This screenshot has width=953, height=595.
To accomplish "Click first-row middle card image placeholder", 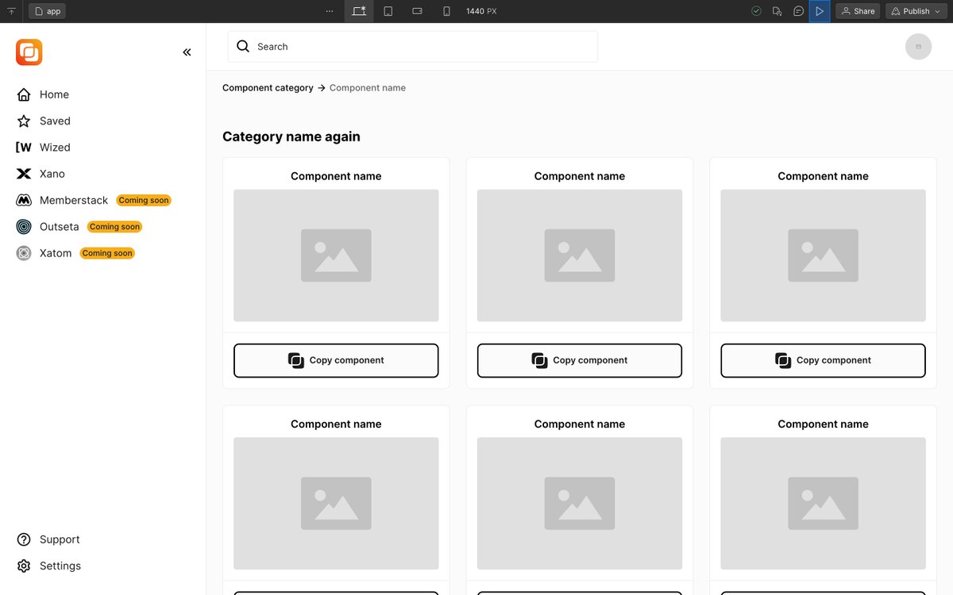I will 580,255.
